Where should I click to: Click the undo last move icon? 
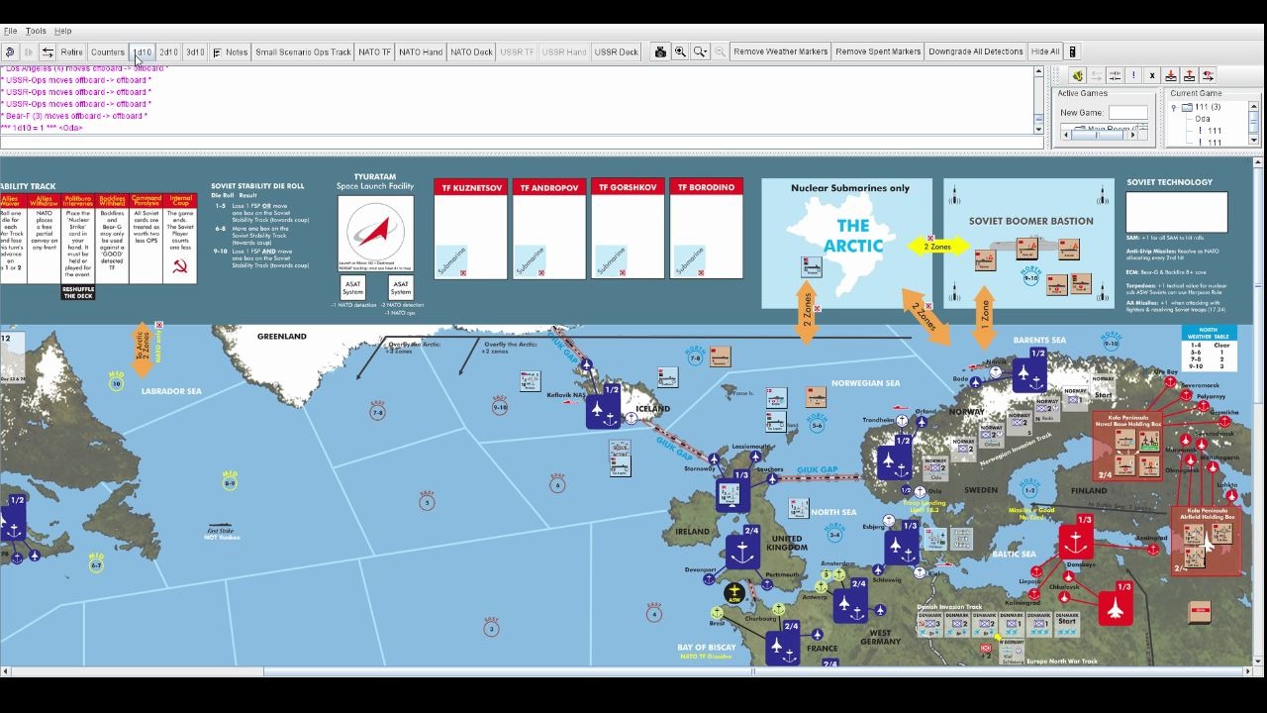click(10, 51)
